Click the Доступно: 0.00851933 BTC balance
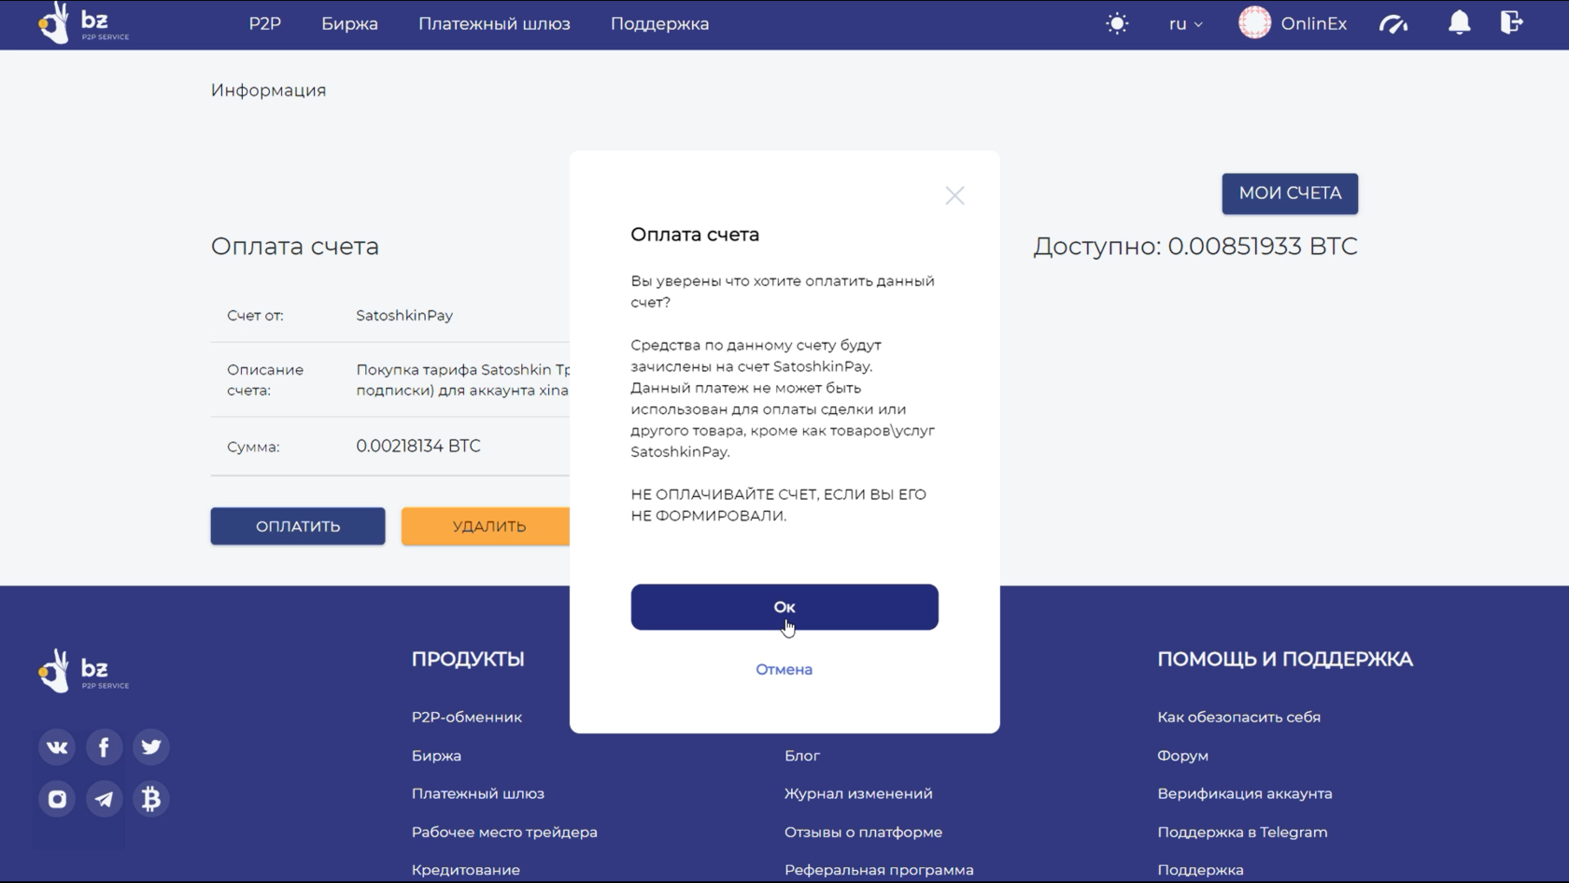 coord(1195,246)
